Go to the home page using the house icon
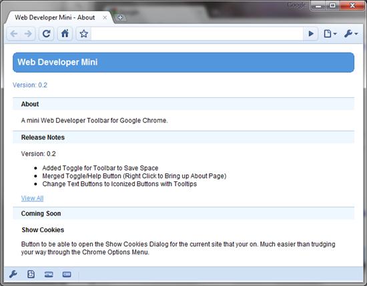367x286 pixels. tap(65, 34)
